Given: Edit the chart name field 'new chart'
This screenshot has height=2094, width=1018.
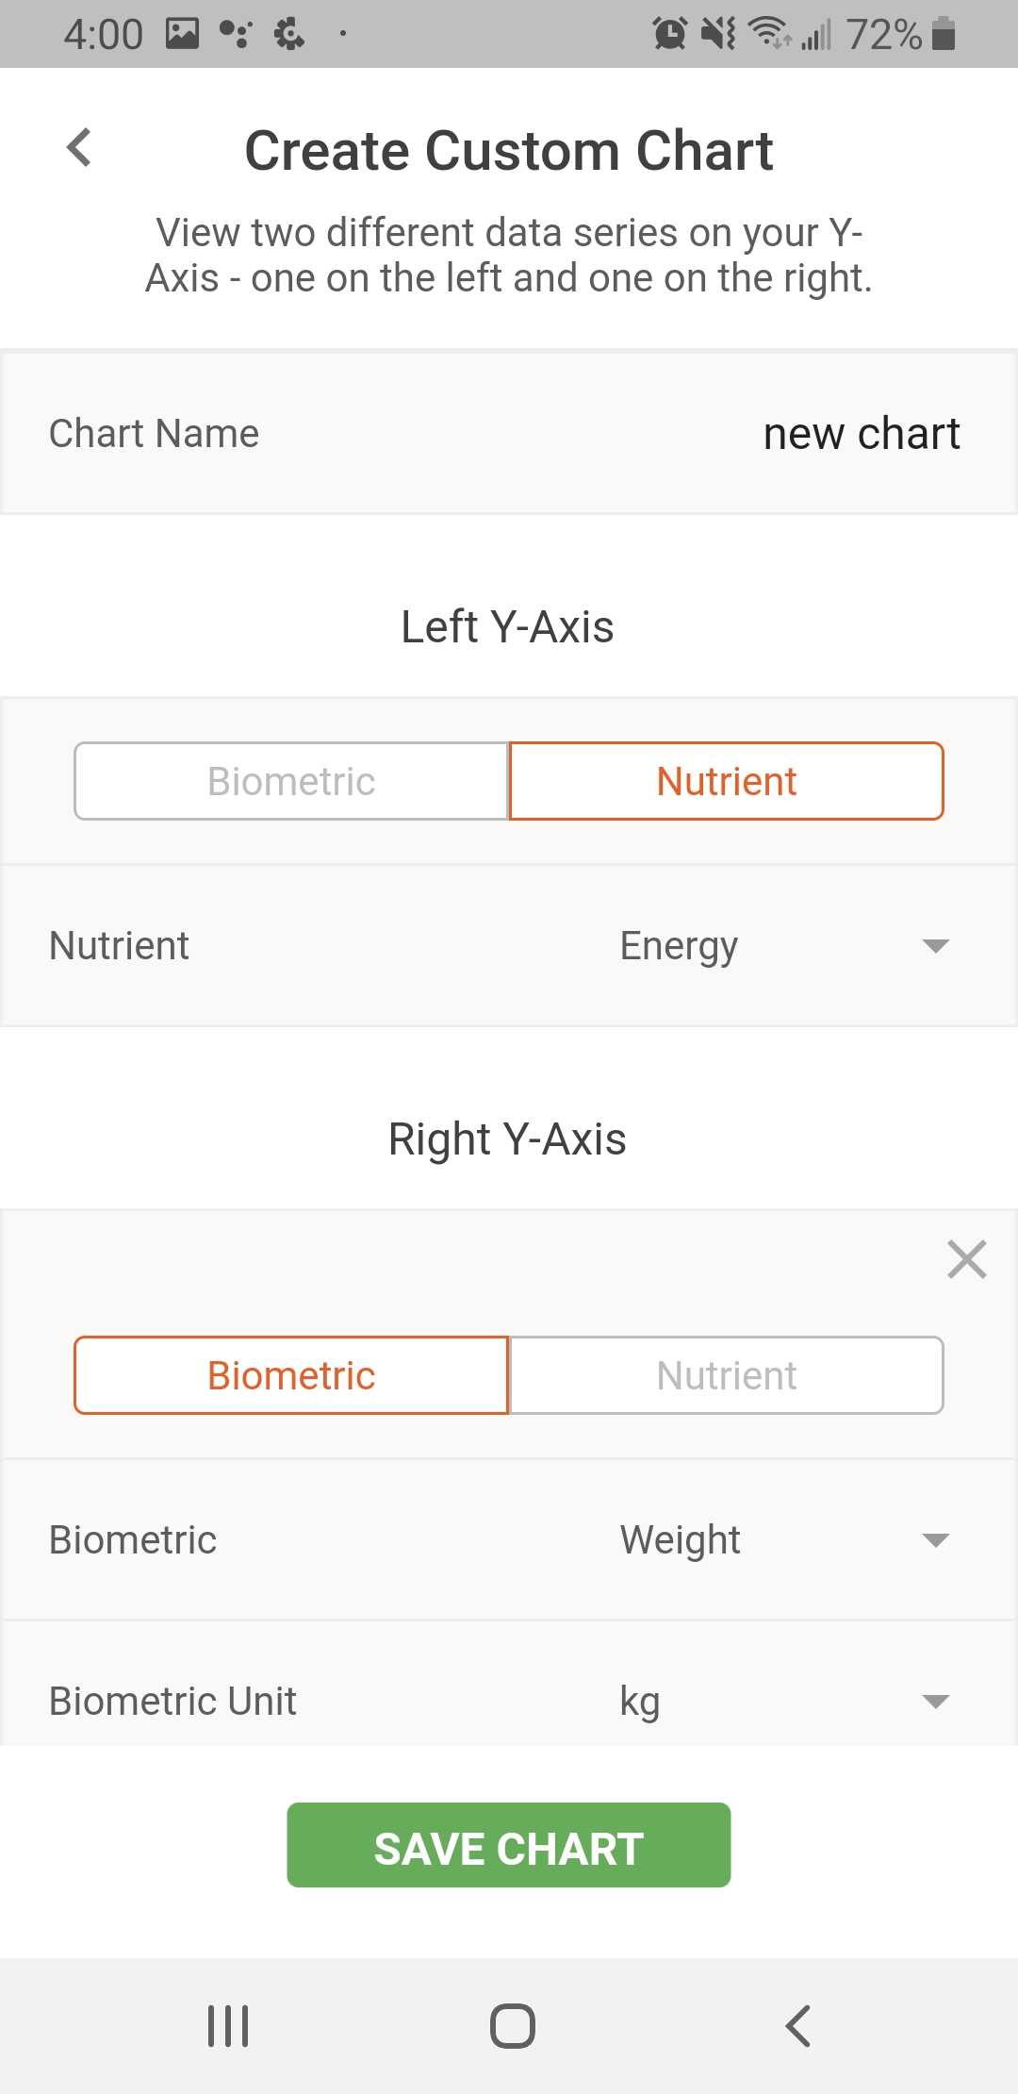Looking at the screenshot, I should 861,434.
